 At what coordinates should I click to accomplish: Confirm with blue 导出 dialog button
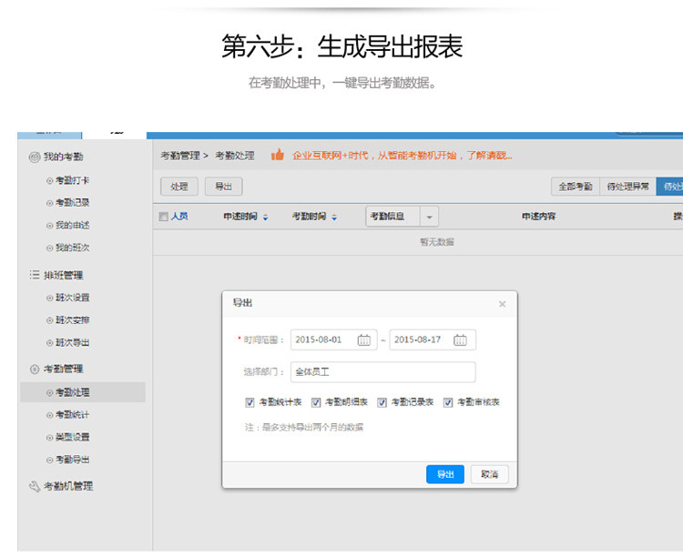click(445, 474)
